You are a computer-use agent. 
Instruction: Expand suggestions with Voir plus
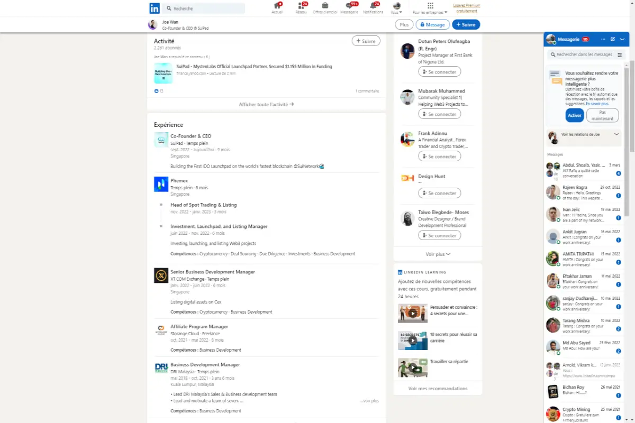[438, 254]
